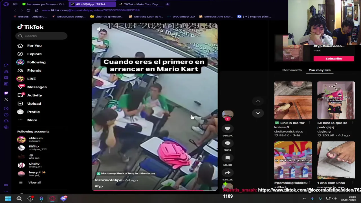Image resolution: width=361 pixels, height=203 pixels.
Task: Click the padlock site info icon
Action: pyautogui.click(x=37, y=10)
